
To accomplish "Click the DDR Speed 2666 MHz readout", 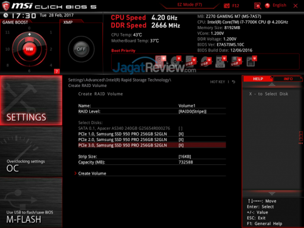I will click(145, 26).
